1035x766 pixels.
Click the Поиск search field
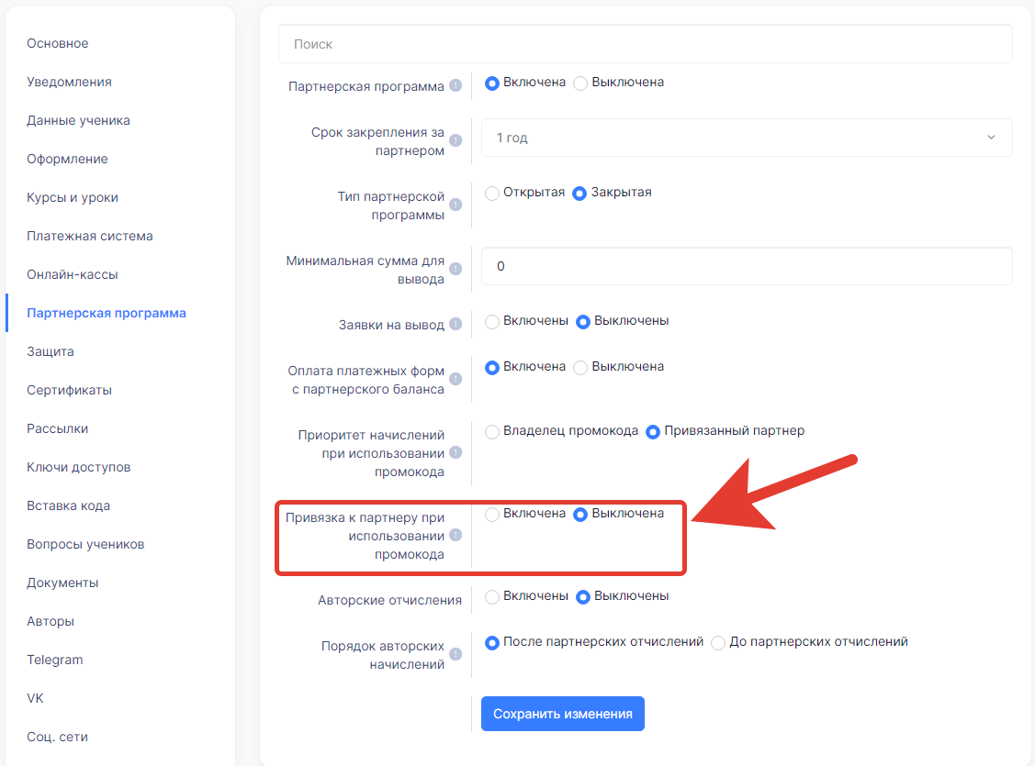[645, 44]
